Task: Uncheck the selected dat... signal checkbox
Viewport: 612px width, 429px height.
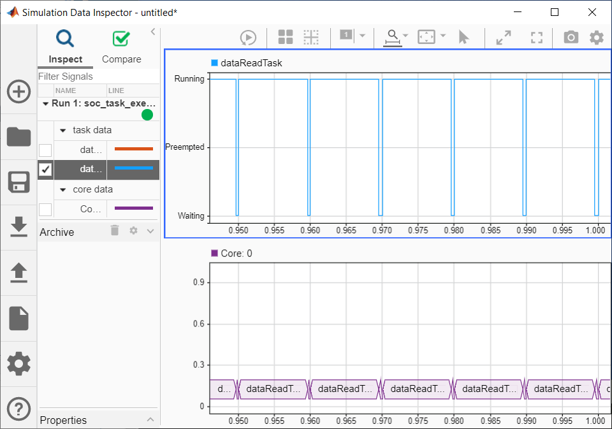Action: [x=45, y=170]
